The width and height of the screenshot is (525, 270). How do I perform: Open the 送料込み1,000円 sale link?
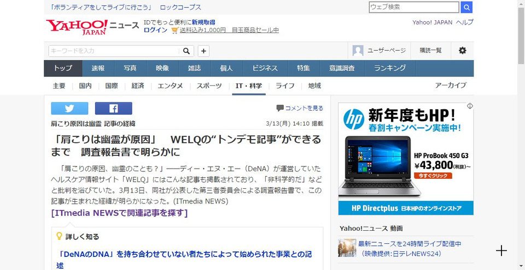coord(229,30)
